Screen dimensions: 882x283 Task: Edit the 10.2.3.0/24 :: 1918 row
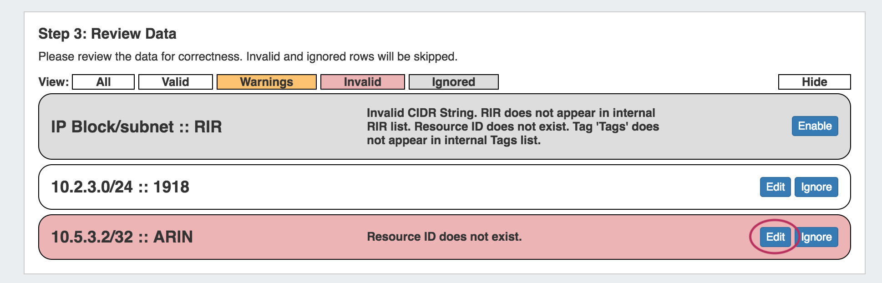pyautogui.click(x=775, y=187)
